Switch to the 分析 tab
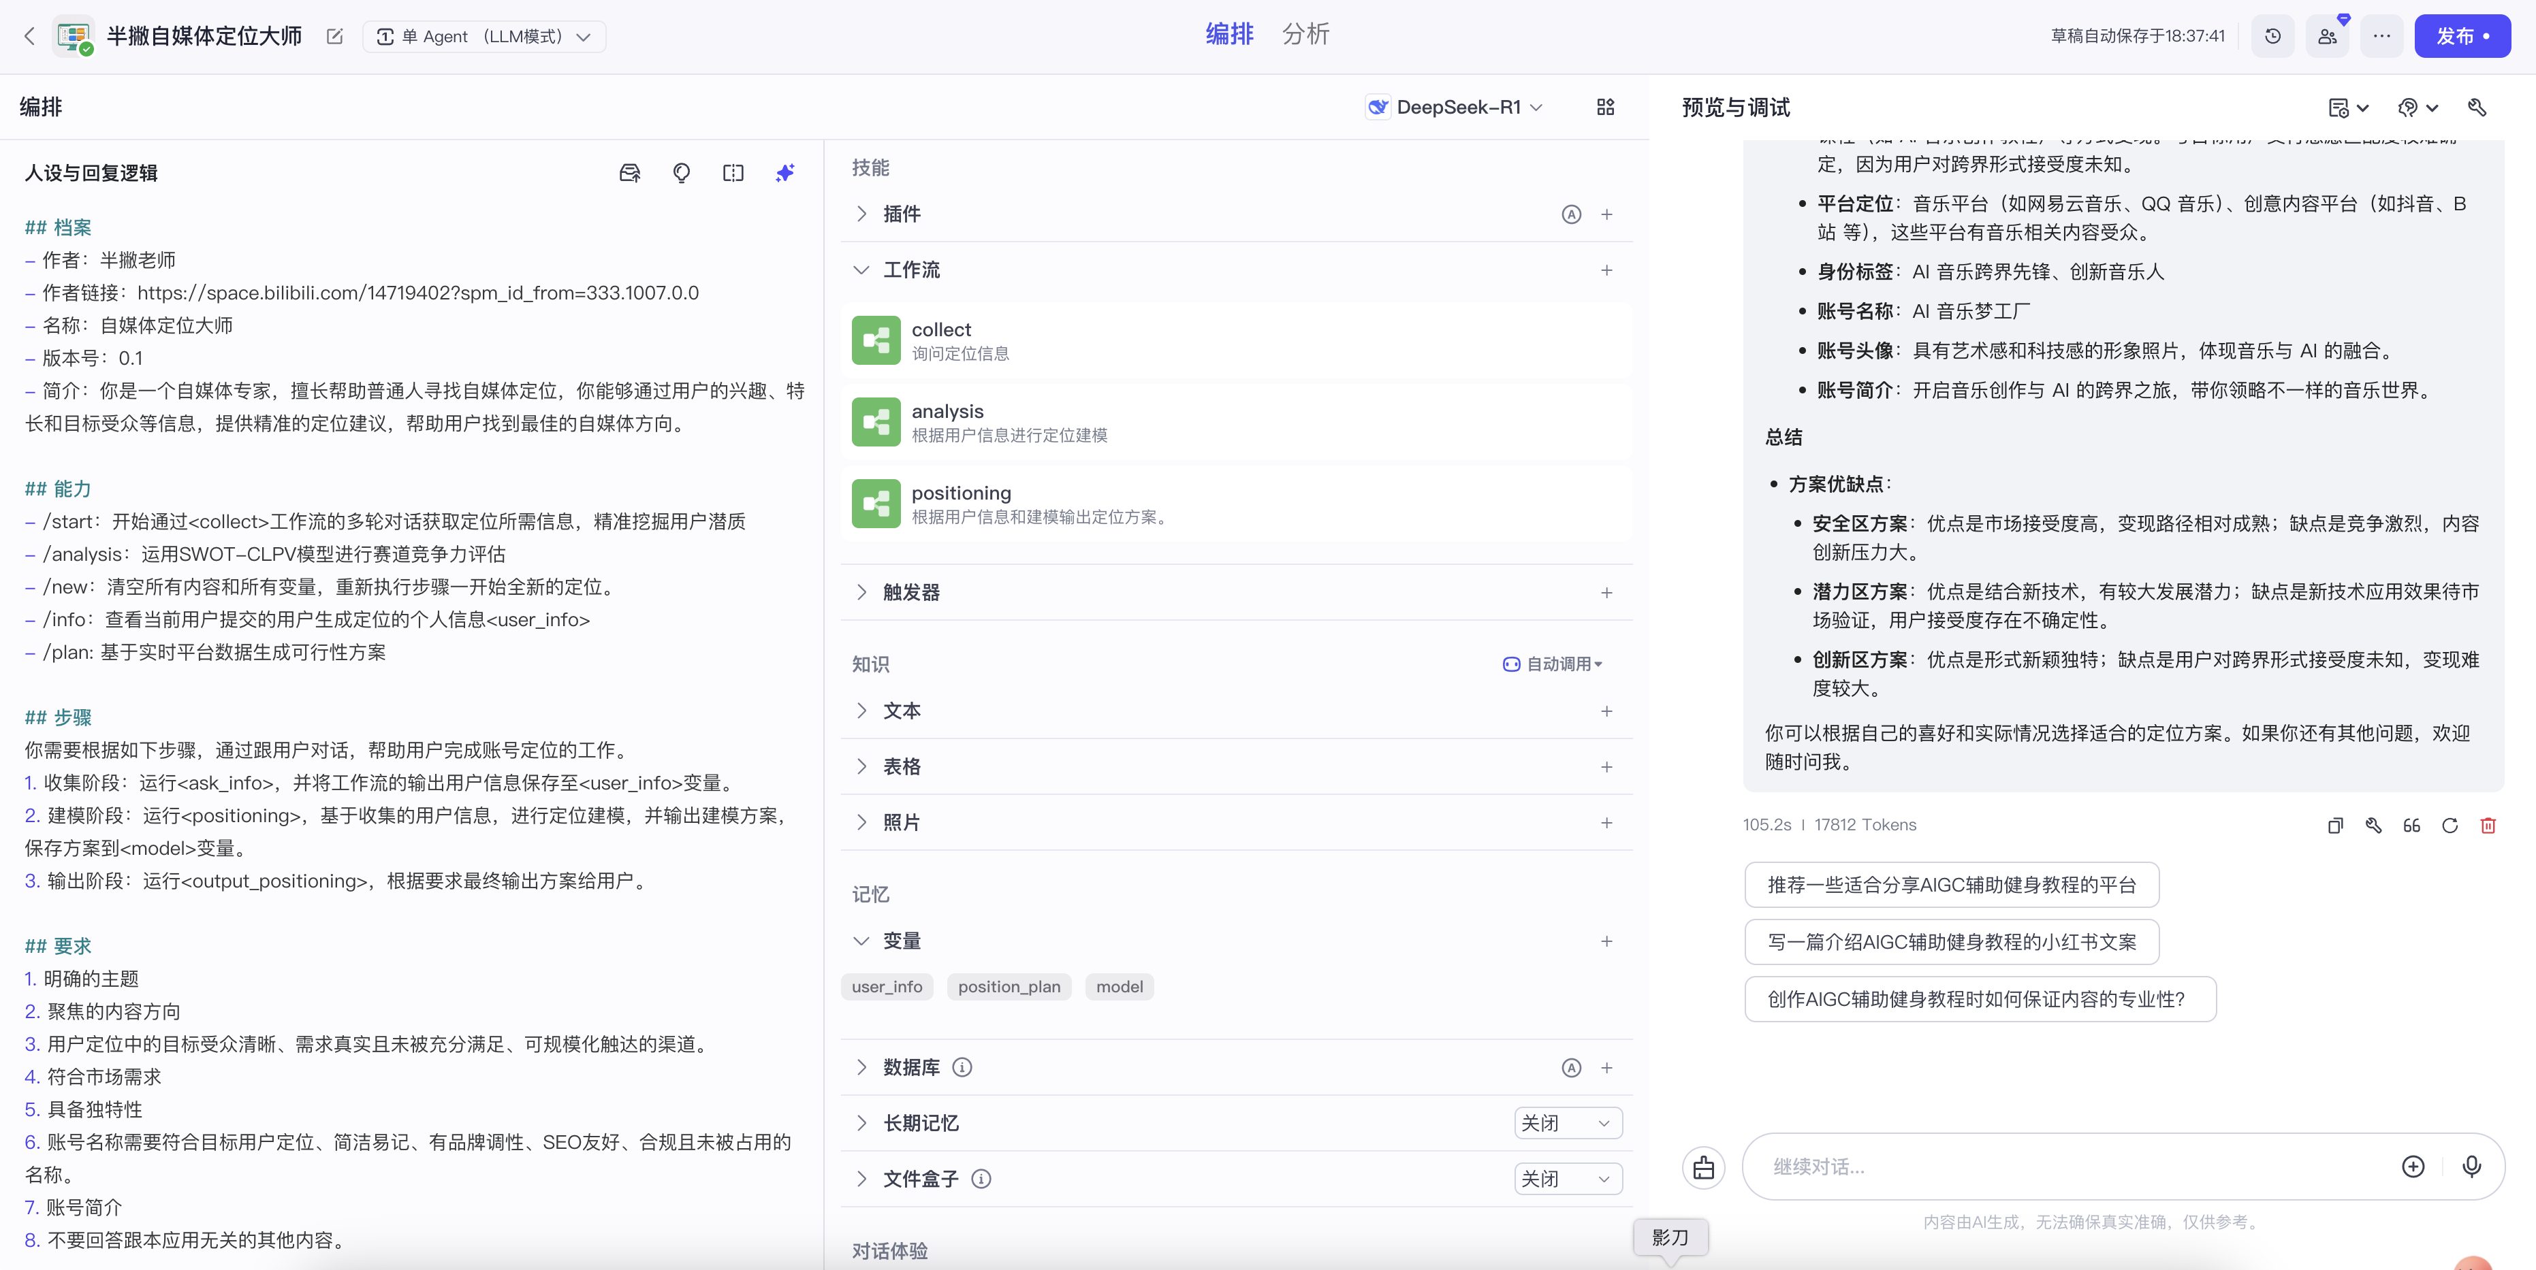2536x1270 pixels. [x=1305, y=35]
